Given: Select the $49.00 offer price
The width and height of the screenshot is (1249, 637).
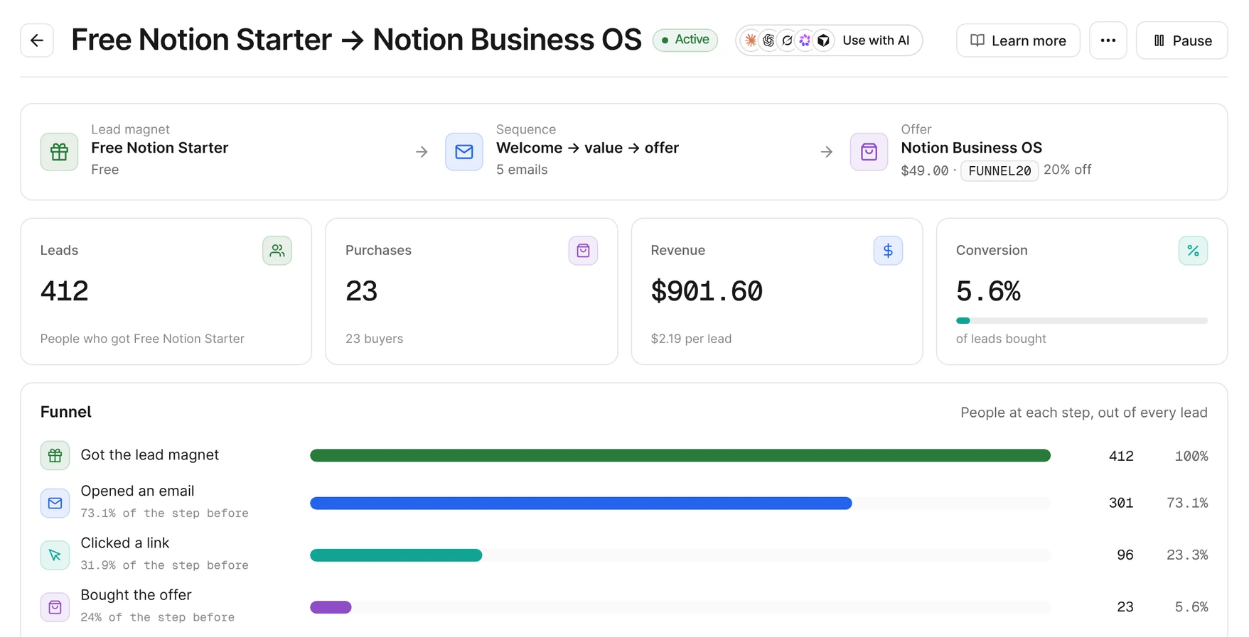Looking at the screenshot, I should click(924, 170).
